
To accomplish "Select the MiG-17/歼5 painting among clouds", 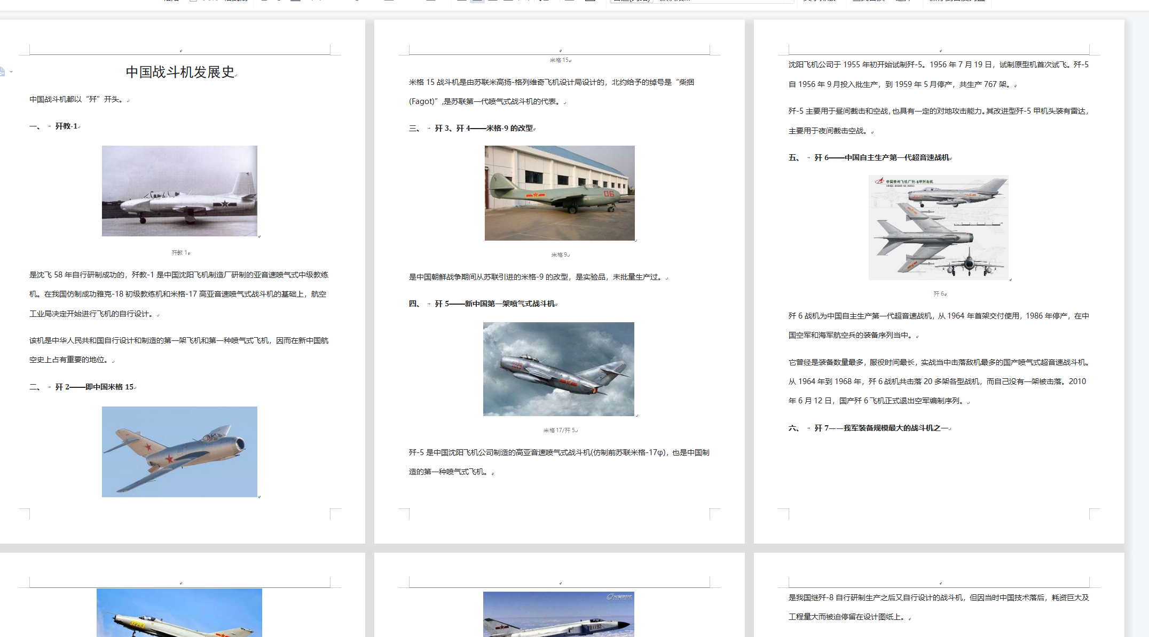I will 558,369.
